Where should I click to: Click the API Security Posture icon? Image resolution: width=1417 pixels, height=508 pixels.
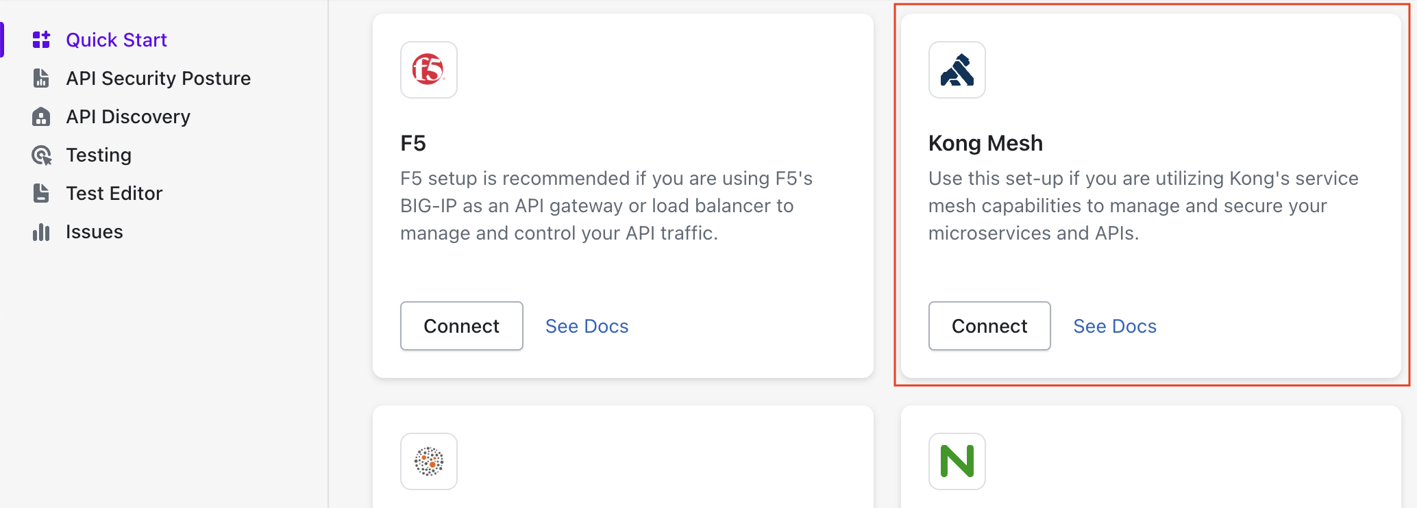(41, 78)
